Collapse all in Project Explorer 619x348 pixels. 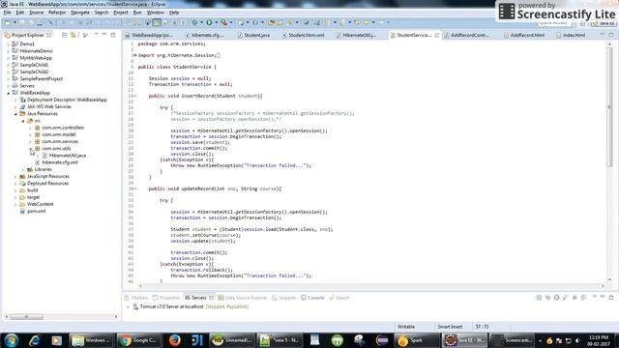[65, 35]
